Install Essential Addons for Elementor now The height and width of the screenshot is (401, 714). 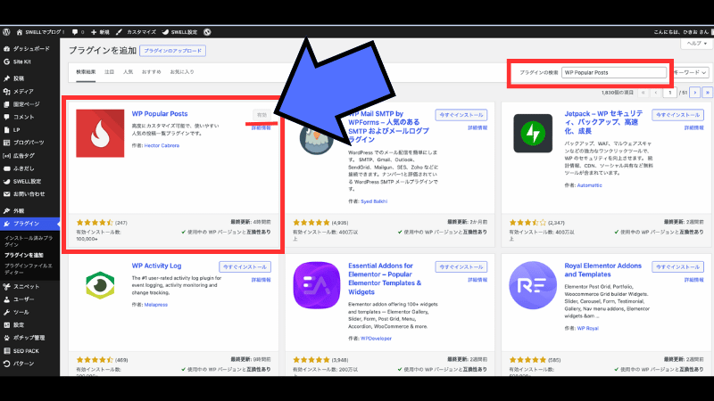point(461,266)
